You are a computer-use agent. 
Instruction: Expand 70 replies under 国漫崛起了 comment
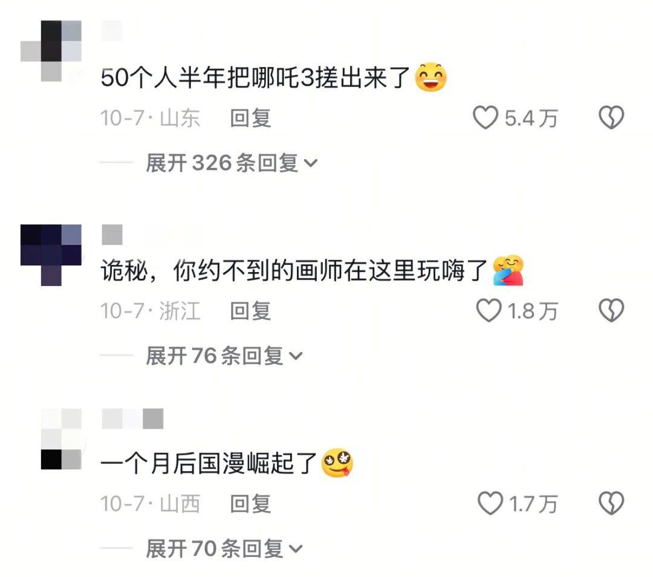pos(224,549)
